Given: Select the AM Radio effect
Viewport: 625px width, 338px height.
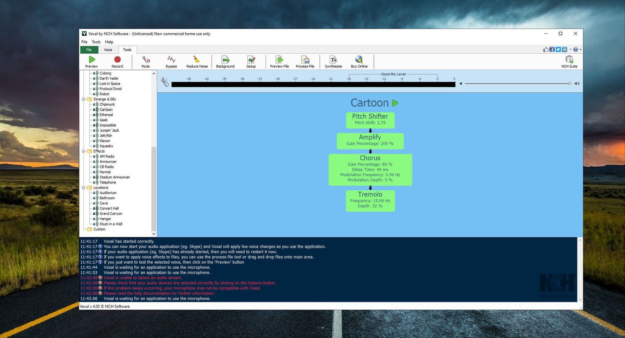Looking at the screenshot, I should (107, 156).
